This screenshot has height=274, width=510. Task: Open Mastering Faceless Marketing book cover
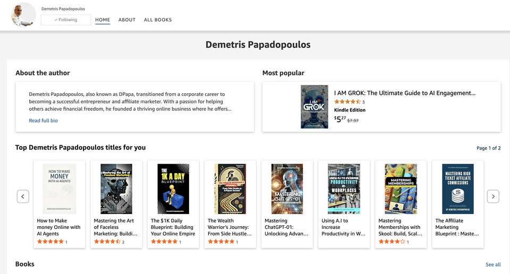coord(116,189)
